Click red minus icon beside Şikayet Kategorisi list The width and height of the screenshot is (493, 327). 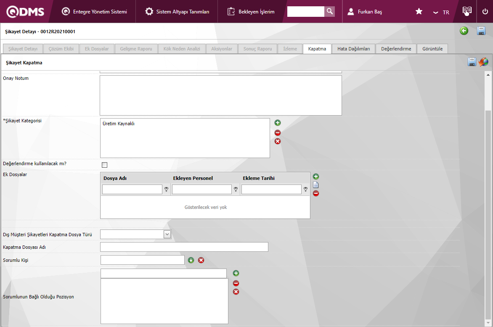278,133
